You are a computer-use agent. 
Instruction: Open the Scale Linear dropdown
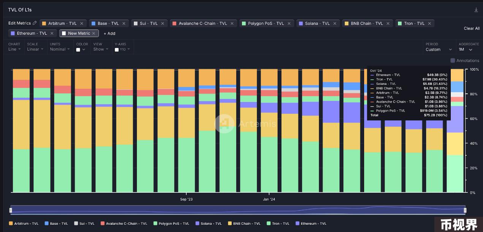coord(35,49)
